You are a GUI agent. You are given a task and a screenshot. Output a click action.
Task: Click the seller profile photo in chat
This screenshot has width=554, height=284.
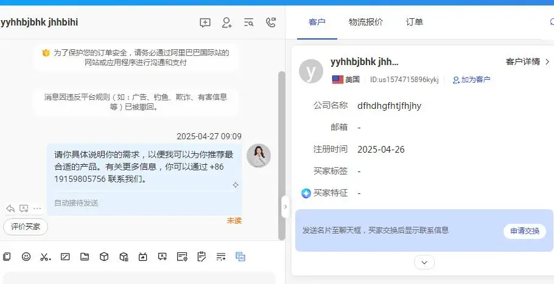coord(259,156)
